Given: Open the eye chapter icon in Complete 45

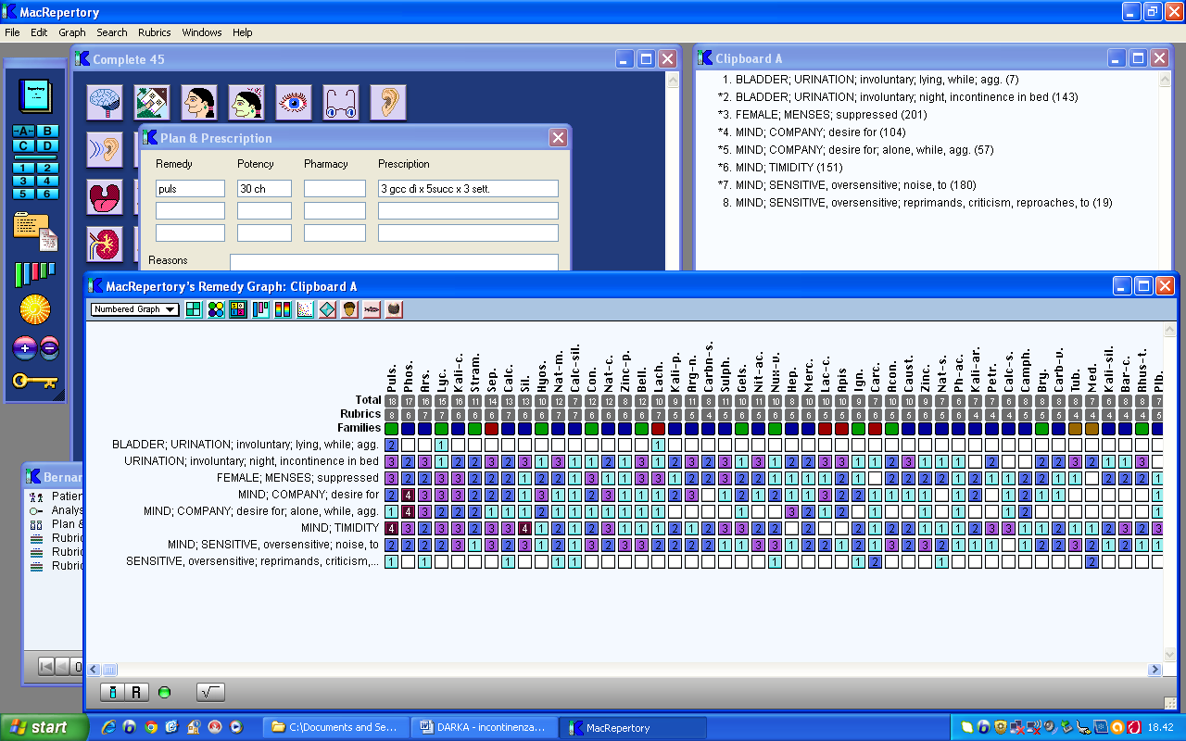Looking at the screenshot, I should 294,102.
